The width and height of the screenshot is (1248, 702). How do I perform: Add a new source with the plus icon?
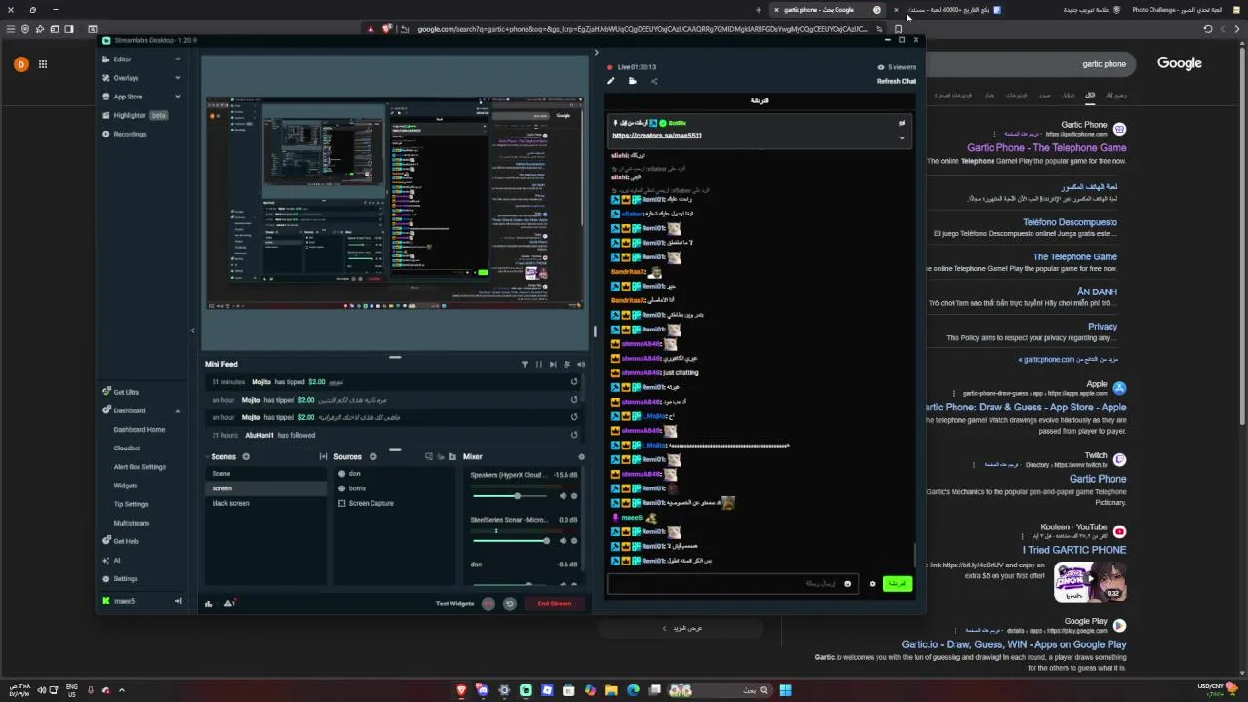click(x=372, y=456)
